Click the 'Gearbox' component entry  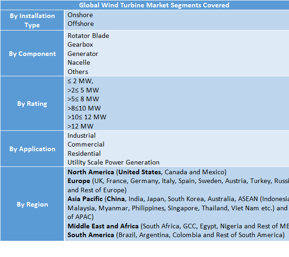click(80, 44)
